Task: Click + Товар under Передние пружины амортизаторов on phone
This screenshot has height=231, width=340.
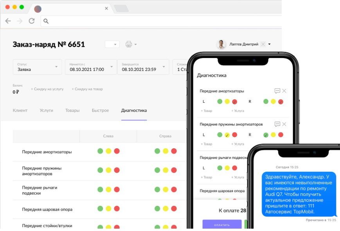Action: click(207, 144)
